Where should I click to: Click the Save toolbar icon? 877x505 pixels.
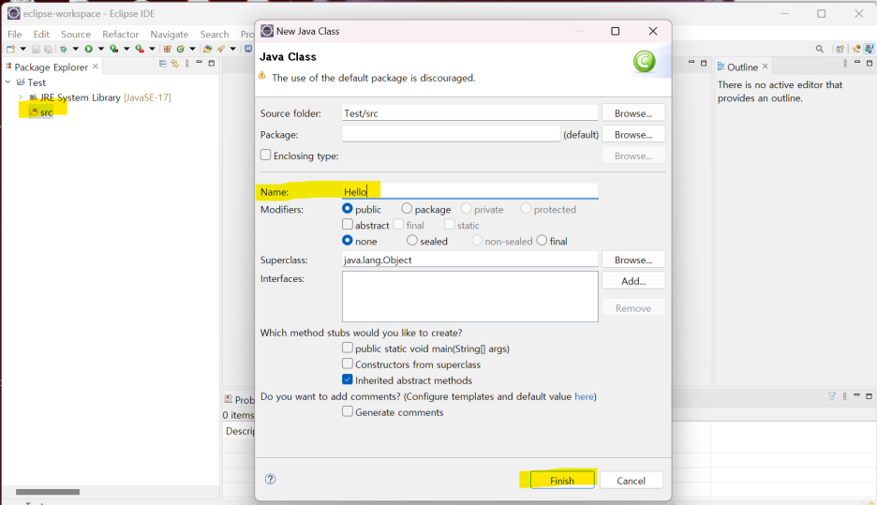pyautogui.click(x=36, y=50)
